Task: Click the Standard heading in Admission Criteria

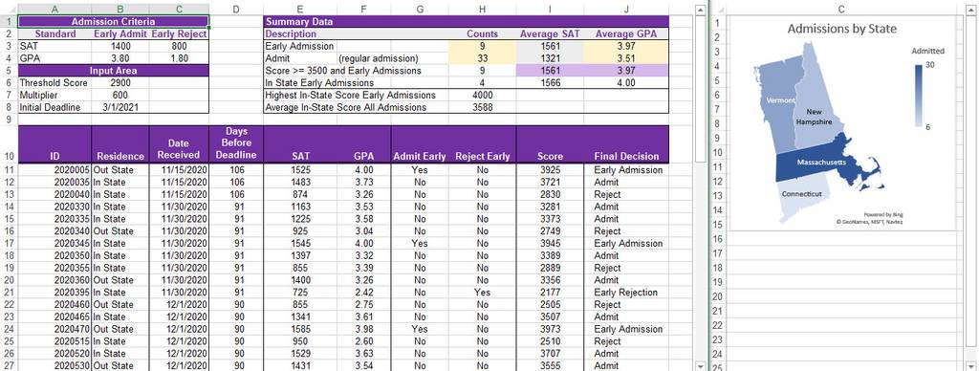Action: coord(54,33)
